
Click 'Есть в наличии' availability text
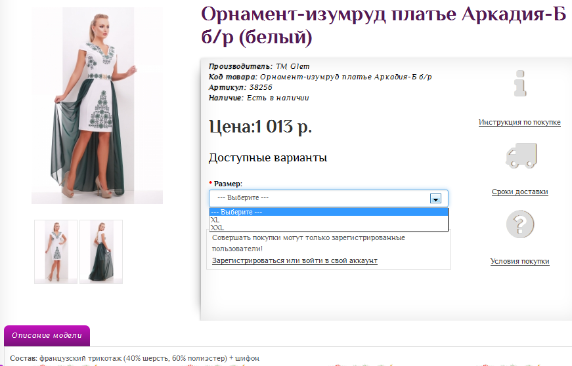click(x=278, y=98)
